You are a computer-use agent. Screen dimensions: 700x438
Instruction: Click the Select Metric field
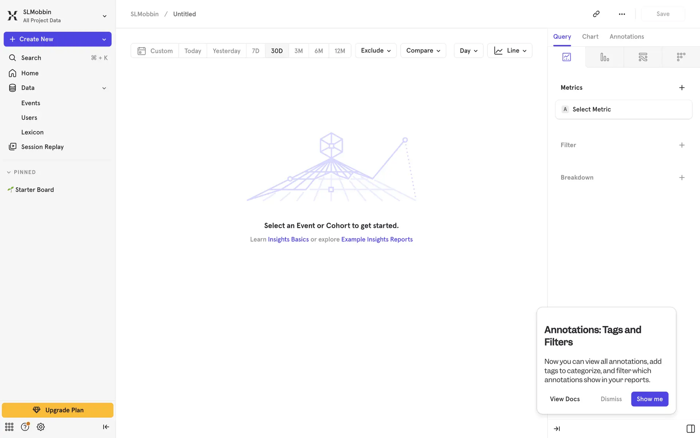pyautogui.click(x=623, y=109)
